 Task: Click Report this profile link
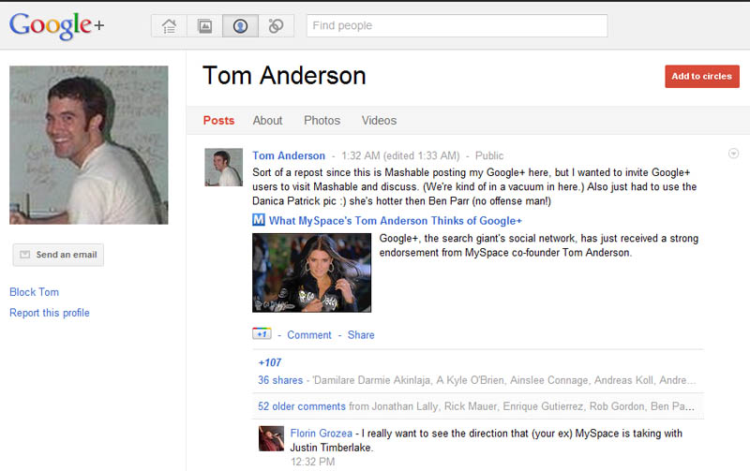tap(50, 313)
